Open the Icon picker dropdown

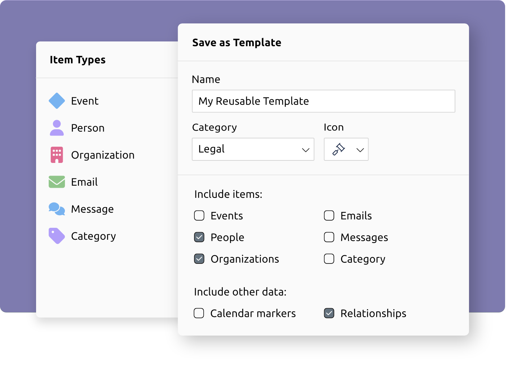(359, 149)
